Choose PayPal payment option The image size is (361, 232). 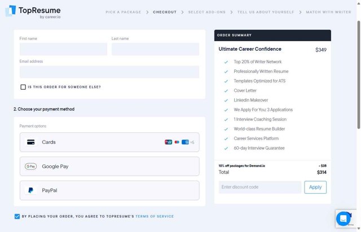(x=109, y=190)
